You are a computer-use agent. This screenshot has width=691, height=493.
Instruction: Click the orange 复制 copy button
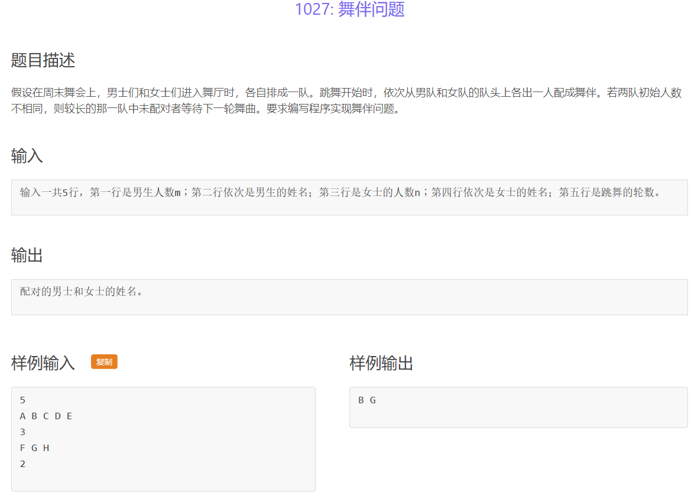103,361
